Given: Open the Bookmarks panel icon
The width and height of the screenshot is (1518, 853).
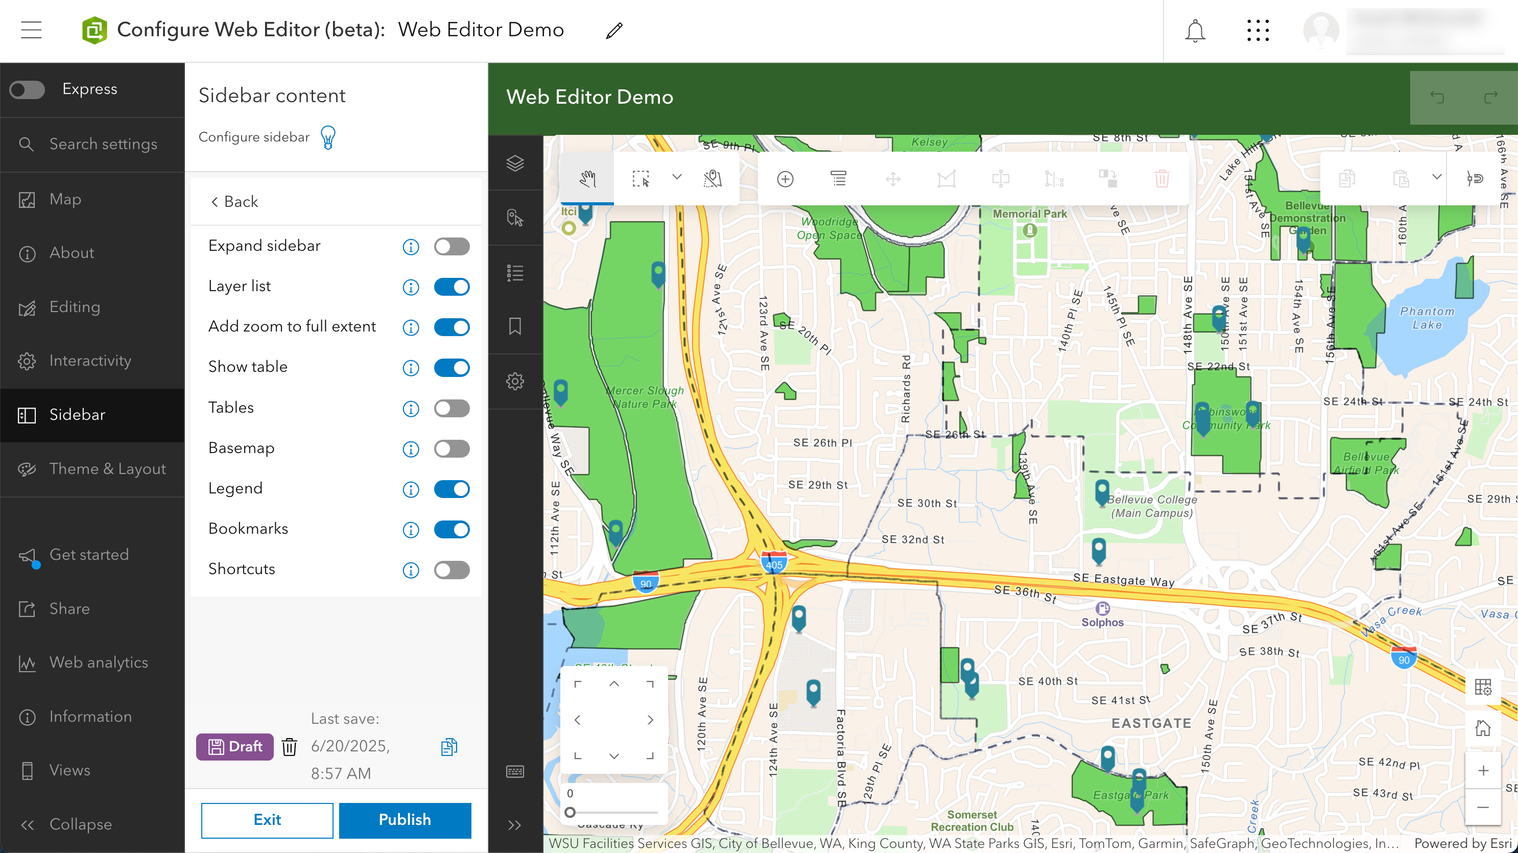Looking at the screenshot, I should click(516, 326).
